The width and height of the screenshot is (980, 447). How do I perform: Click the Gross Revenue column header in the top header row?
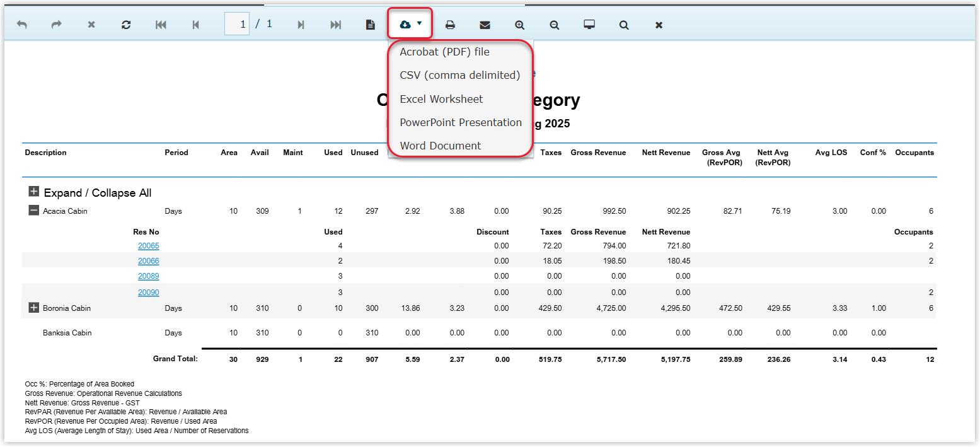[x=598, y=153]
